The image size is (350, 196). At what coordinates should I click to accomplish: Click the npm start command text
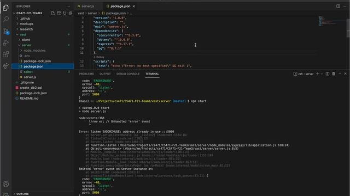199,101
